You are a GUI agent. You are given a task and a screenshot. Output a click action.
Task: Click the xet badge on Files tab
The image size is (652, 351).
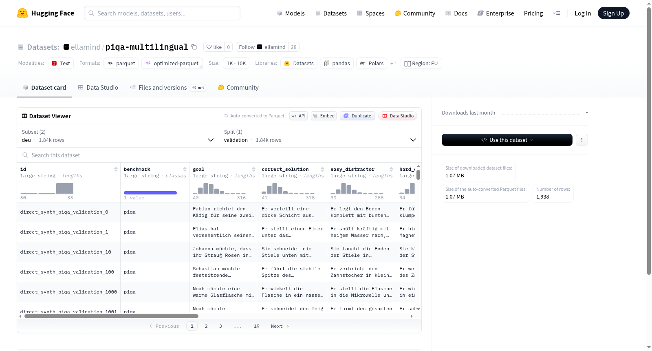[x=198, y=88]
